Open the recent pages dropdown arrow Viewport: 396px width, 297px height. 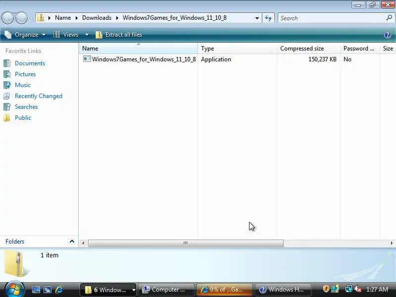tap(31, 18)
